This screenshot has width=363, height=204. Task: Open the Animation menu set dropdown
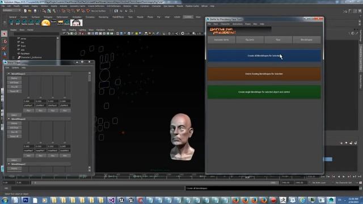tap(11, 10)
